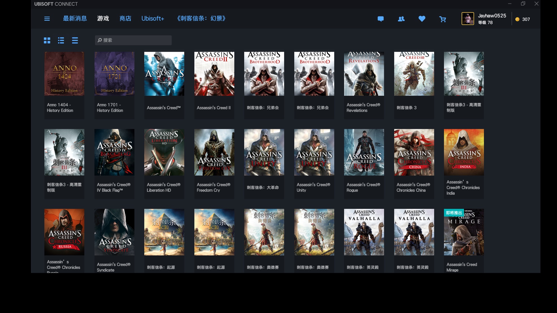Switch to grid tile view

47,40
